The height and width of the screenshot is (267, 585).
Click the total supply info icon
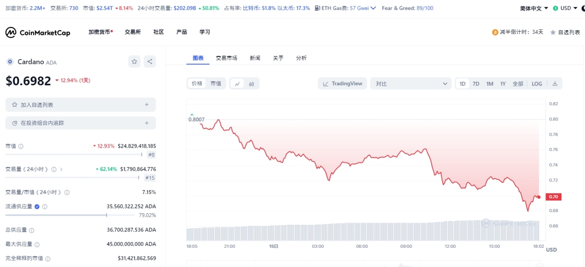point(31,230)
